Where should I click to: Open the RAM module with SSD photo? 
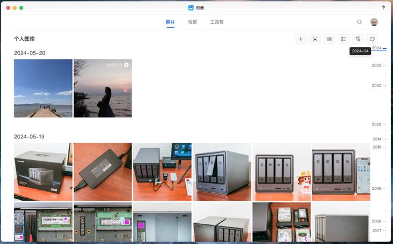43,222
